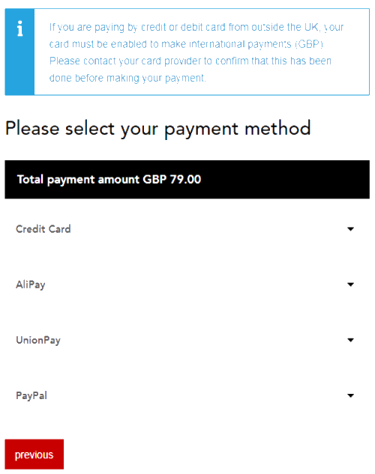375x474 pixels.
Task: Click the Credit Card dropdown arrow icon
Action: pos(350,229)
